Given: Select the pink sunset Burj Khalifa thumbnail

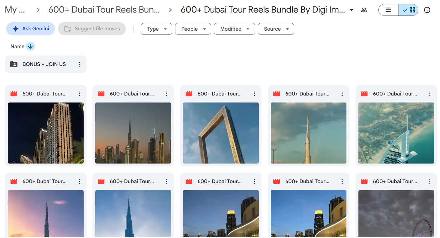Looking at the screenshot, I should [x=46, y=214].
